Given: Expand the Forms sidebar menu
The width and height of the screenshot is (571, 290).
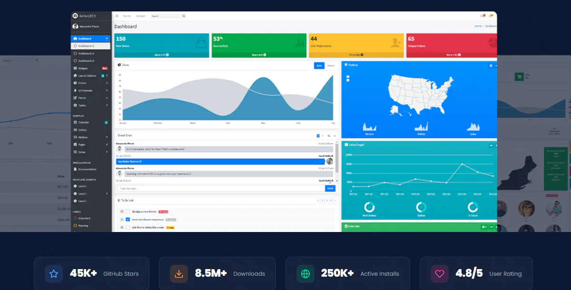Looking at the screenshot, I should 90,98.
